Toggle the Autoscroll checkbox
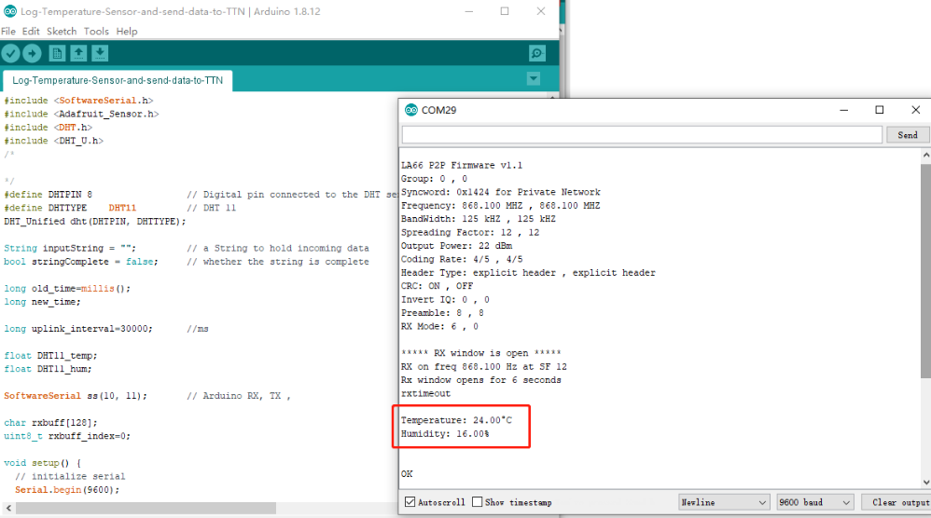931x518 pixels. pyautogui.click(x=410, y=502)
